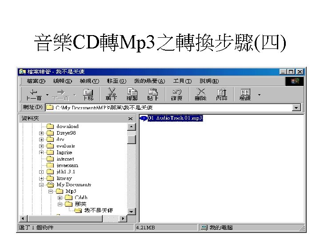This screenshot has width=320, height=240.
Task: Open the 工具(T) menu
Action: click(x=182, y=81)
